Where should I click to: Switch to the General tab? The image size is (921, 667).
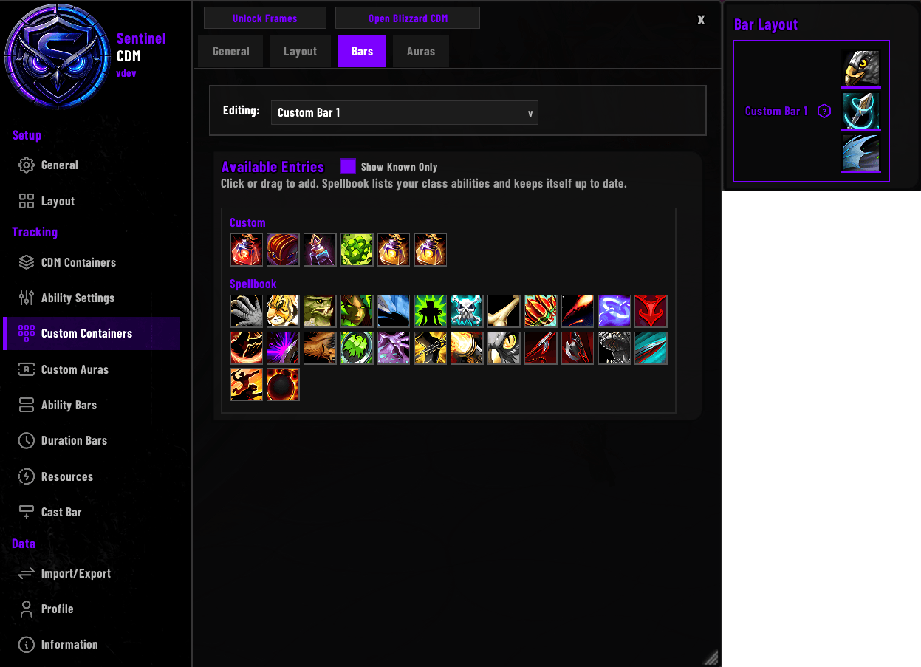pyautogui.click(x=231, y=52)
